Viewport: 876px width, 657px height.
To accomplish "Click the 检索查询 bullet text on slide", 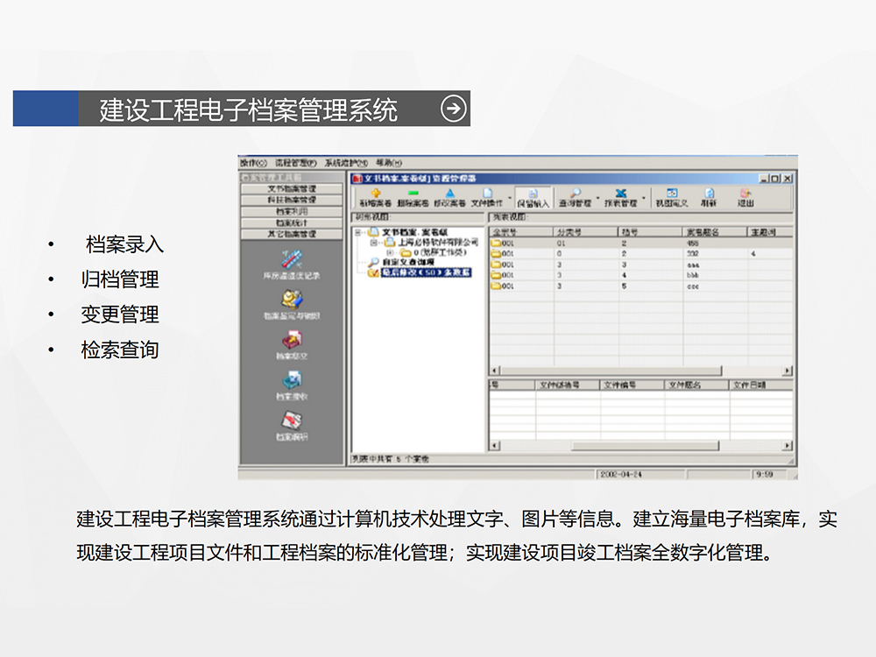I will click(x=119, y=350).
